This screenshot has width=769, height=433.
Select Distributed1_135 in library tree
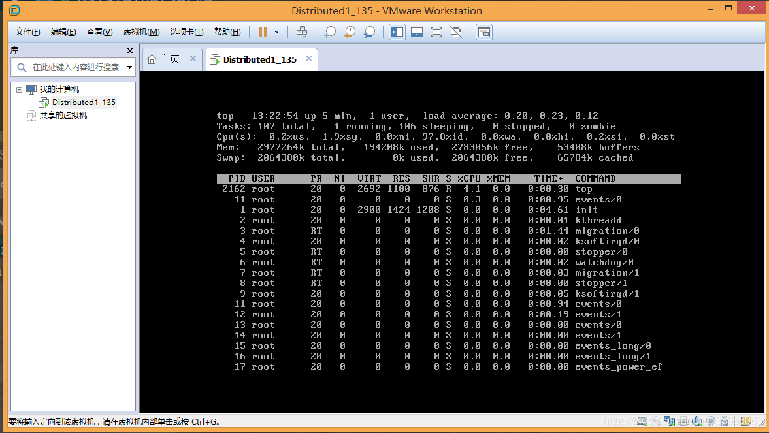coord(84,103)
